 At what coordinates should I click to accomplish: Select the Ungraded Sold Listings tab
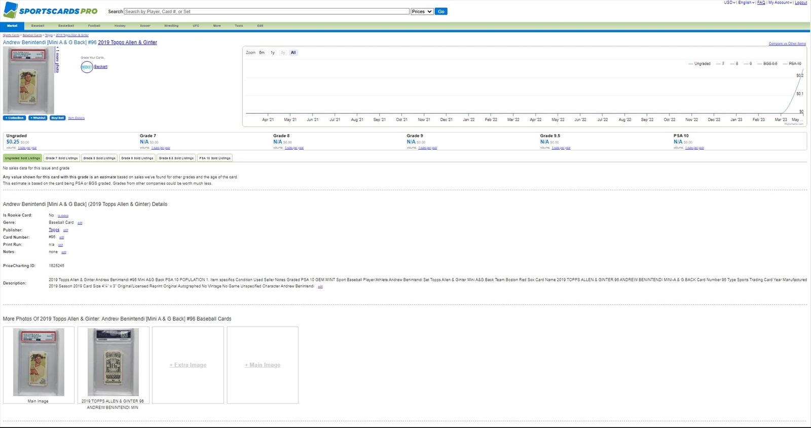[22, 158]
